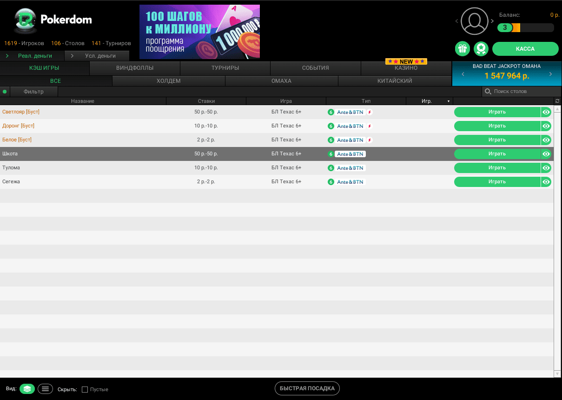The height and width of the screenshot is (400, 562).
Task: Show previous avatar with left chevron
Action: (456, 21)
